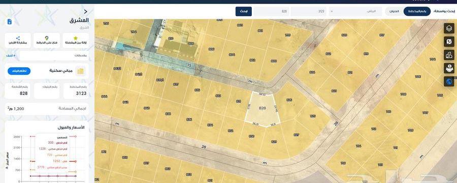This screenshot has height=183, width=457.
Task: Click the notes input field
Action: click(x=54, y=56)
